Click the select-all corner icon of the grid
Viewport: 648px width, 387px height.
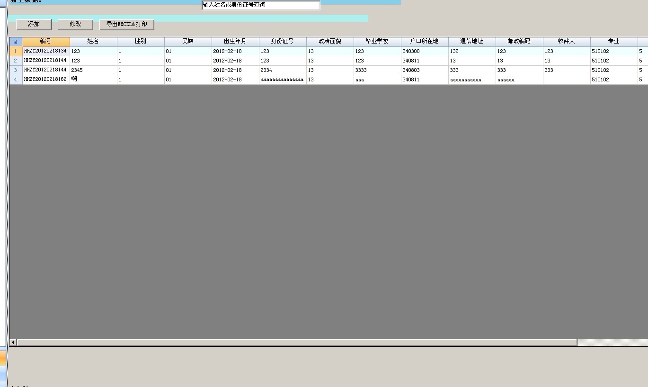click(x=16, y=42)
